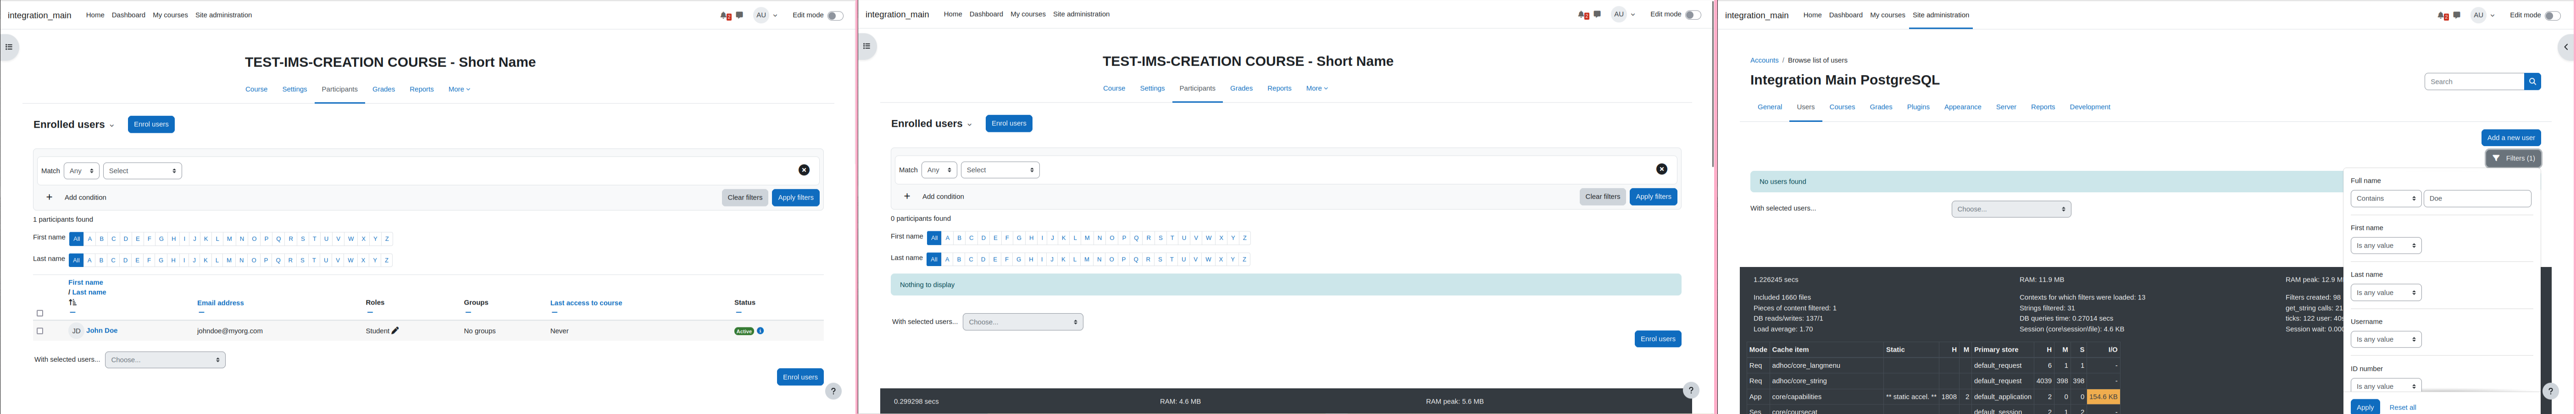The image size is (2576, 414).
Task: Open Settings tab in middle window
Action: coord(1152,89)
